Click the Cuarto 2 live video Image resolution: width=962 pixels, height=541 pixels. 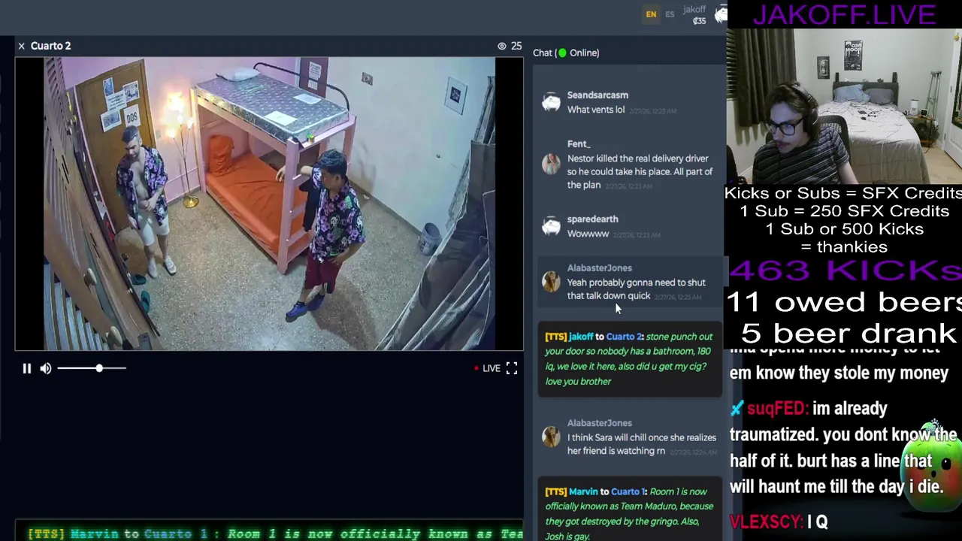[269, 204]
